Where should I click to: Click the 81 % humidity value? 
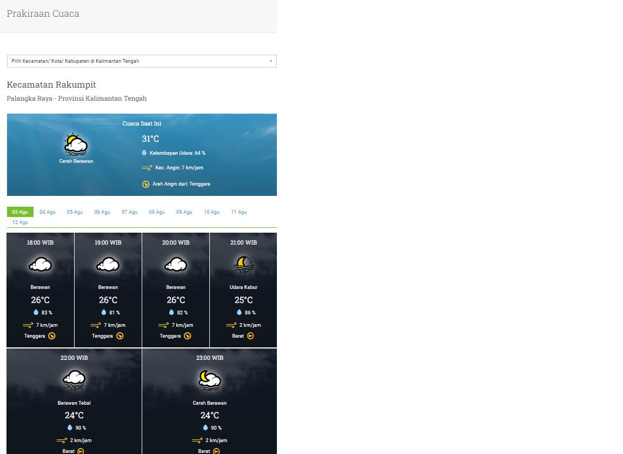pos(115,313)
